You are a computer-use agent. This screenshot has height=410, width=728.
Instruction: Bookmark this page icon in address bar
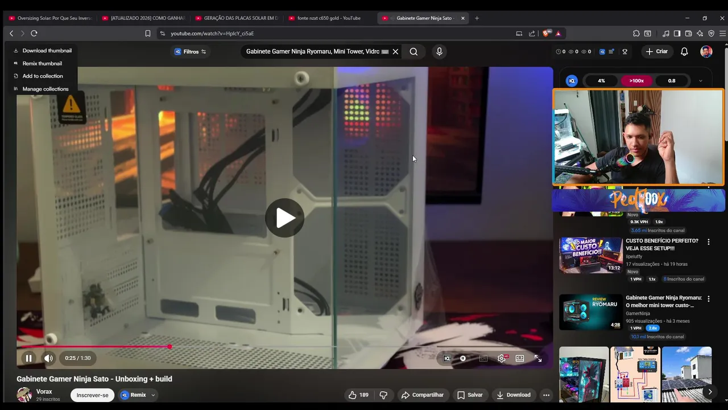click(148, 34)
